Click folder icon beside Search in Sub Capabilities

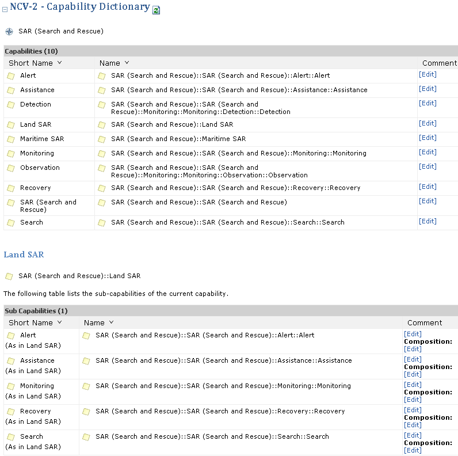click(11, 437)
